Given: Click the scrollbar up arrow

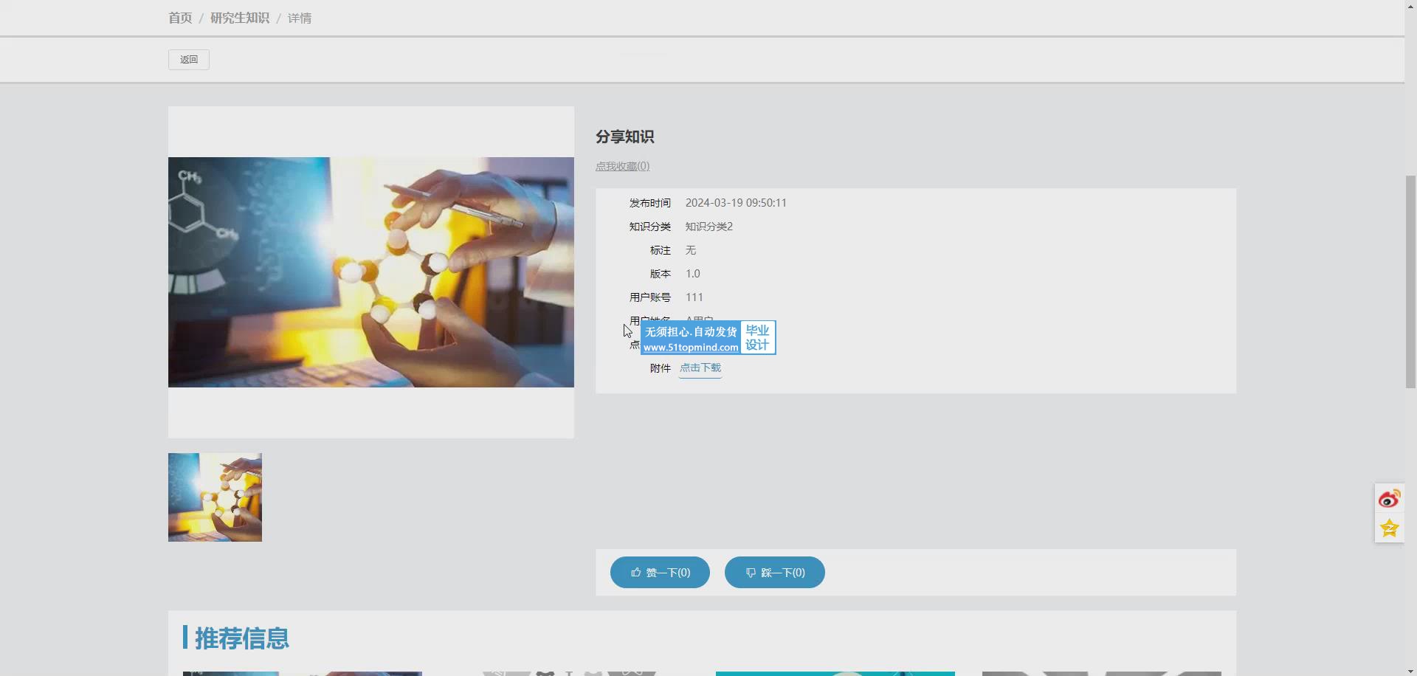Looking at the screenshot, I should pyautogui.click(x=1410, y=4).
